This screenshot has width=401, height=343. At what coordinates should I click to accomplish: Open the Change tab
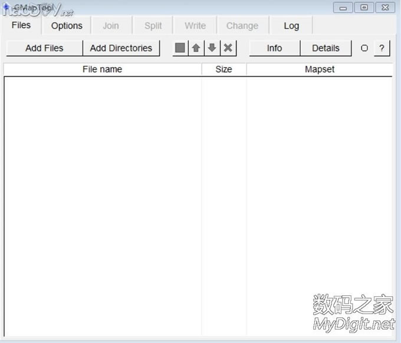(242, 26)
